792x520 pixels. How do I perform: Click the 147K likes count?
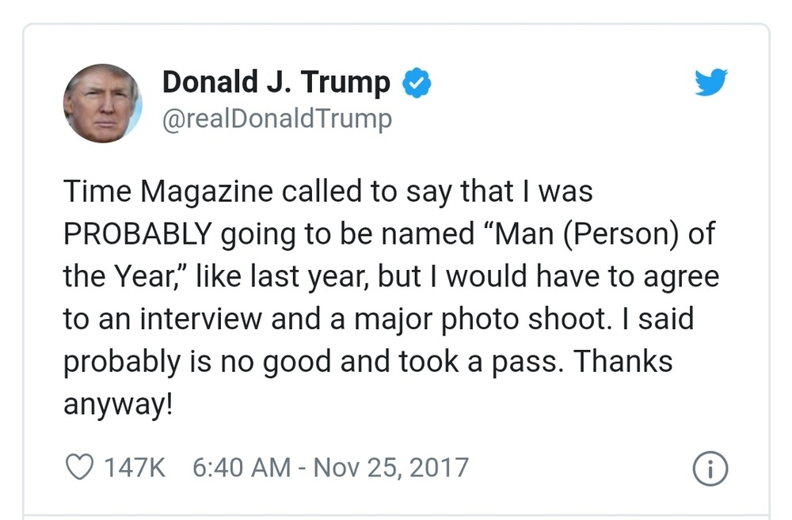coord(135,467)
